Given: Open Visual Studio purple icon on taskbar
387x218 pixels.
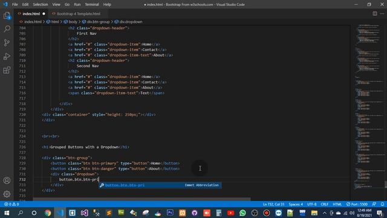Looking at the screenshot, I should (x=85, y=213).
